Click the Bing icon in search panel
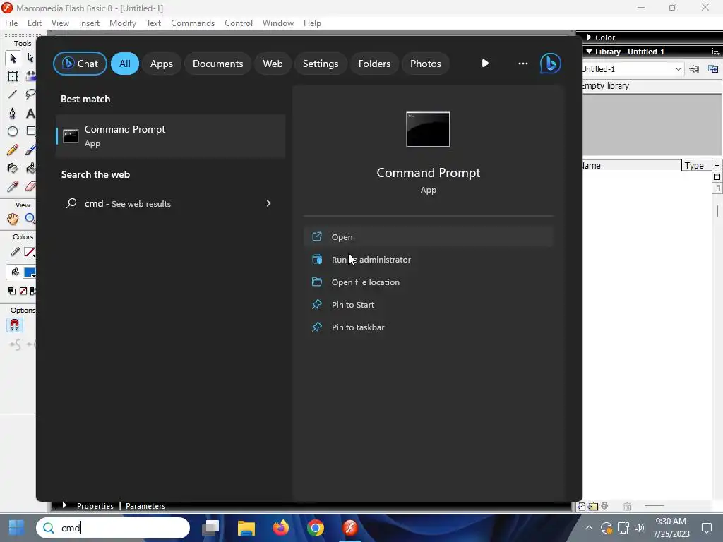Viewport: 723px width, 542px height. pos(551,64)
